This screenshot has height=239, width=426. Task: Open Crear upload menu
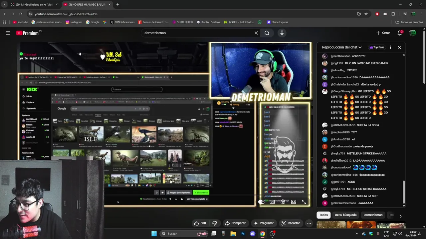pos(383,33)
